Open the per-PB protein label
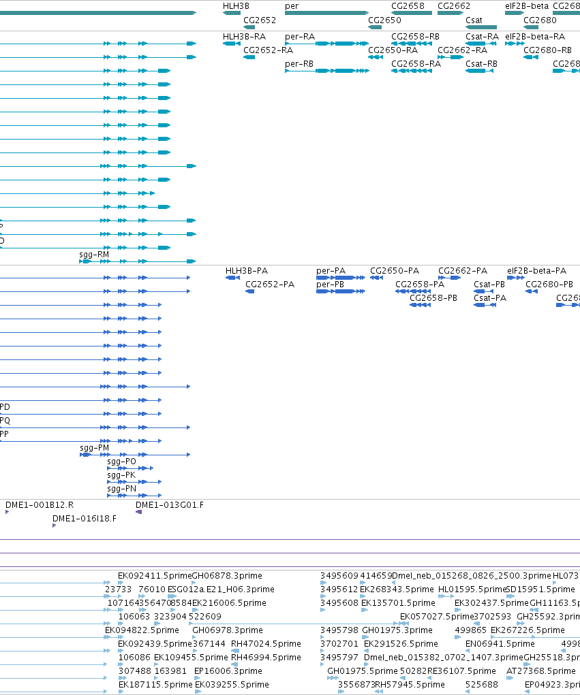Viewport: 580px width, 695px height. (330, 285)
